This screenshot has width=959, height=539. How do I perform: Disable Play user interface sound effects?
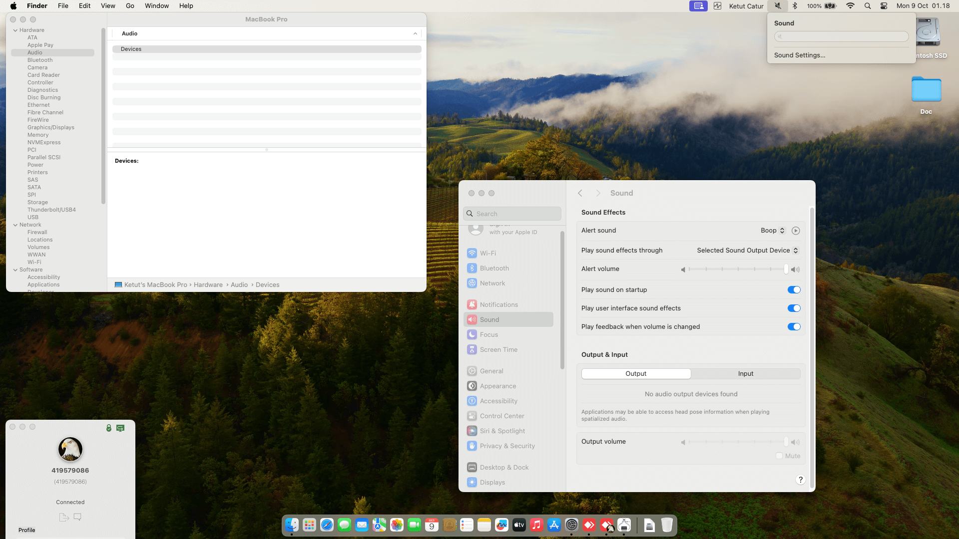click(794, 308)
